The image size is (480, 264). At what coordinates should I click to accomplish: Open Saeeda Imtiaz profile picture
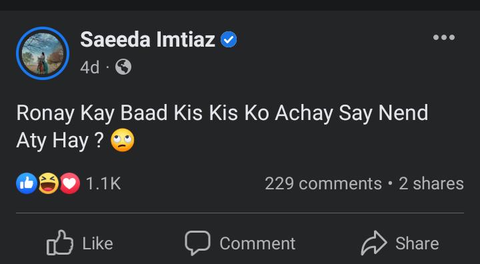[43, 53]
